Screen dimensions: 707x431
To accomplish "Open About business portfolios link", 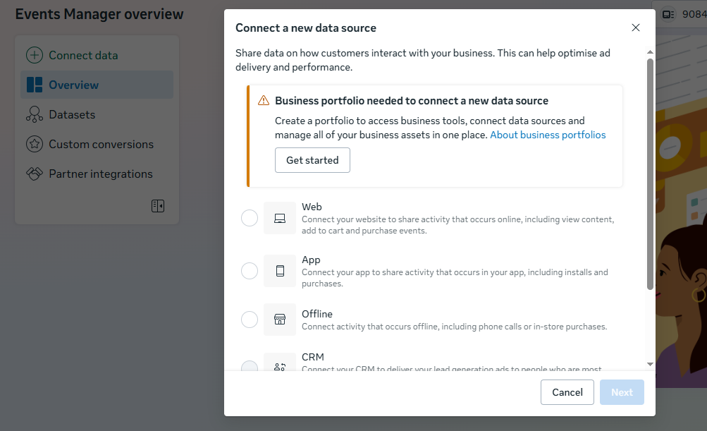I will click(548, 135).
